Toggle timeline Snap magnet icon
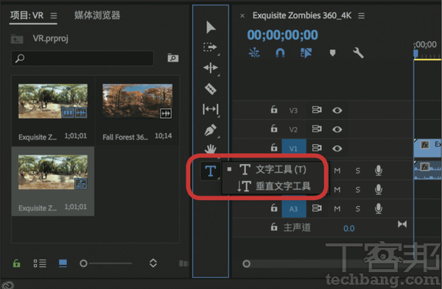The image size is (442, 289). point(280,53)
